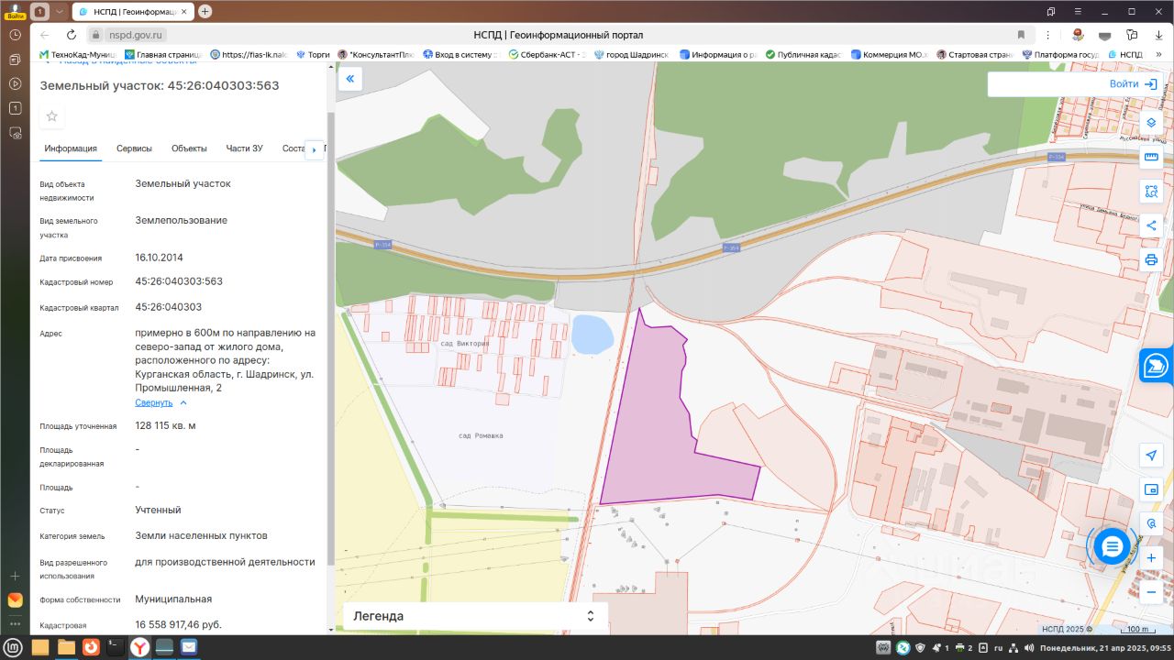Add land plot to favorites
The image size is (1174, 660).
pyautogui.click(x=52, y=116)
